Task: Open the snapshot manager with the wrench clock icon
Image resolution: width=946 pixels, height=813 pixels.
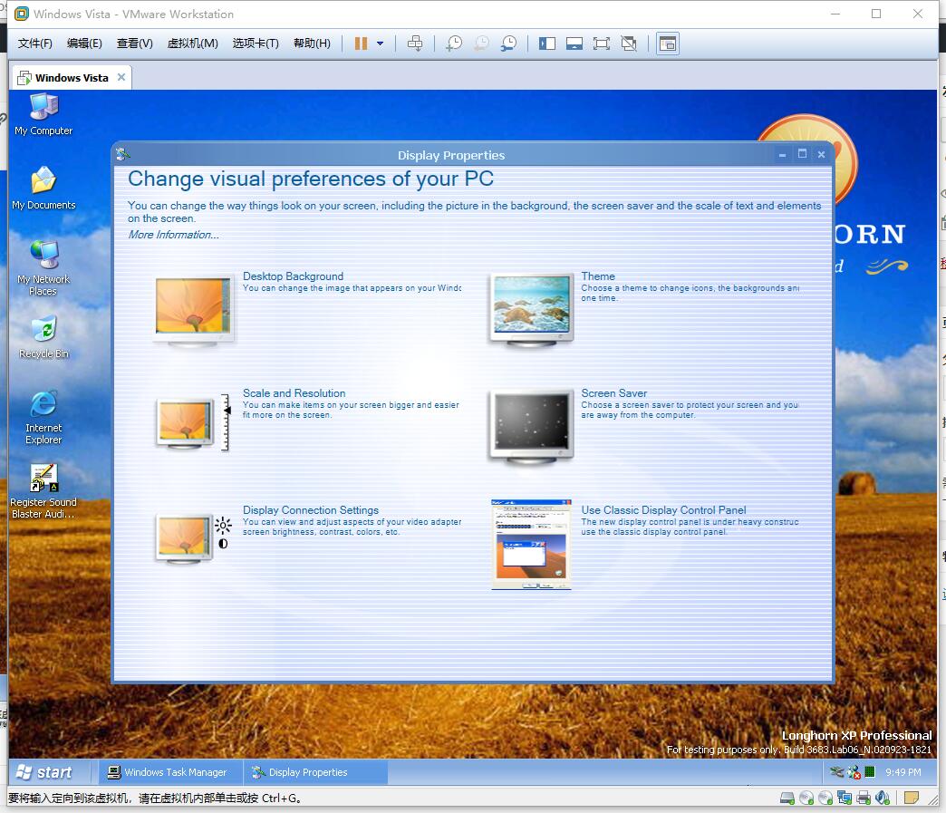Action: (509, 44)
